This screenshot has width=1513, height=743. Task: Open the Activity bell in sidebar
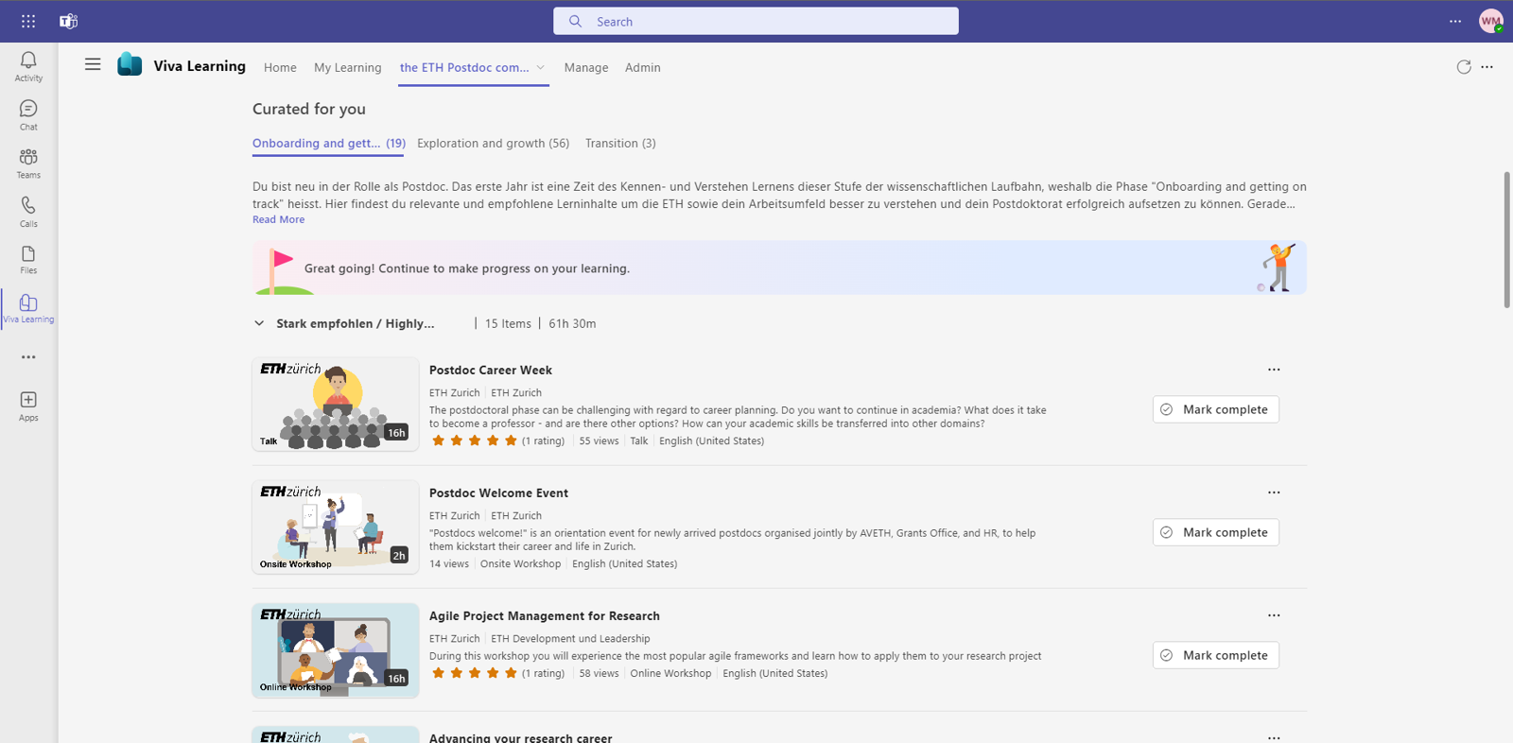pyautogui.click(x=28, y=66)
